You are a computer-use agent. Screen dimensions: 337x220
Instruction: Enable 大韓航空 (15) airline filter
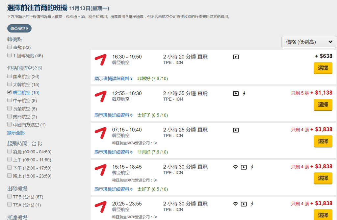(x=10, y=84)
